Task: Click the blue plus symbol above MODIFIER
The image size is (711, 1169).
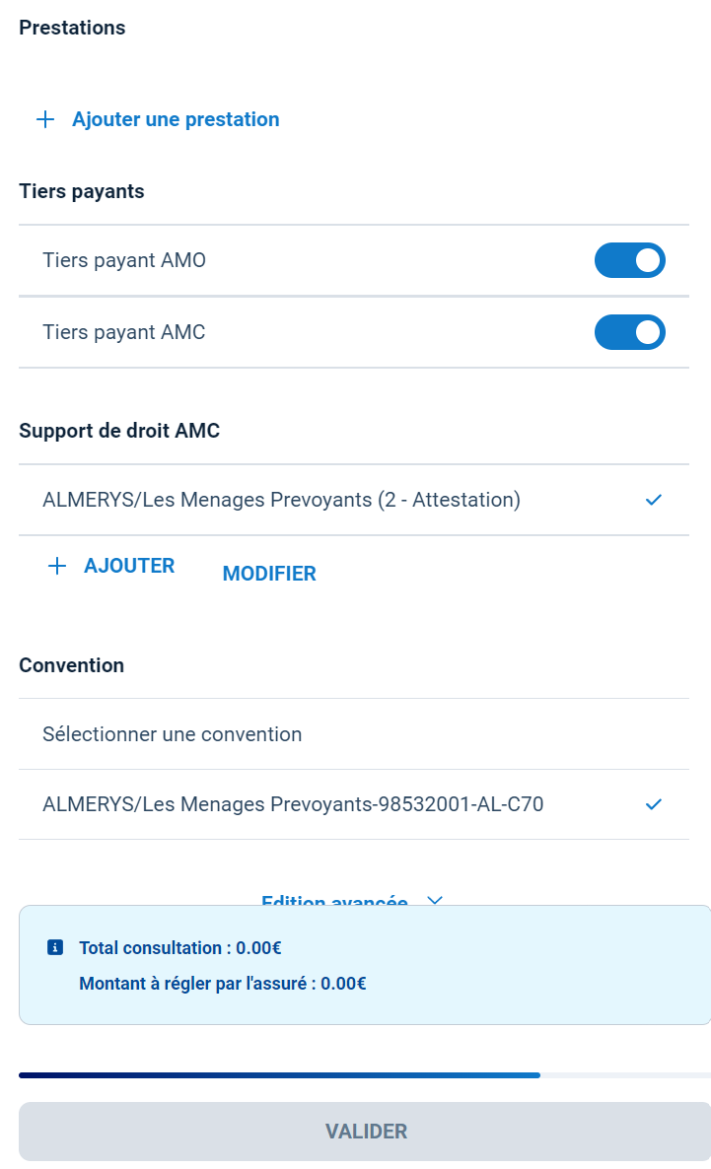Action: pos(58,566)
